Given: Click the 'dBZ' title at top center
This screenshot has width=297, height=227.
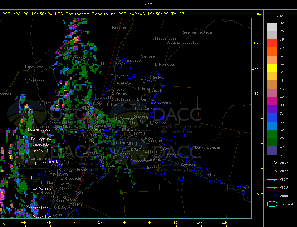Looking at the screenshot, I should coord(148,5).
